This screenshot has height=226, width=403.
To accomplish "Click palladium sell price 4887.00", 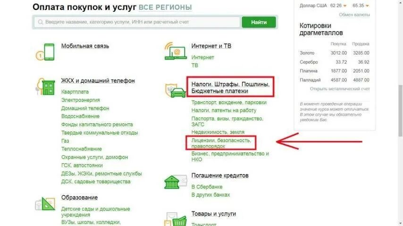I will [x=361, y=80].
